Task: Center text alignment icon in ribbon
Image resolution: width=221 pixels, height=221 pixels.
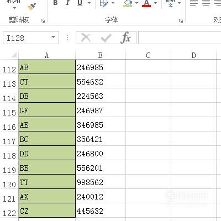Action: point(206,3)
